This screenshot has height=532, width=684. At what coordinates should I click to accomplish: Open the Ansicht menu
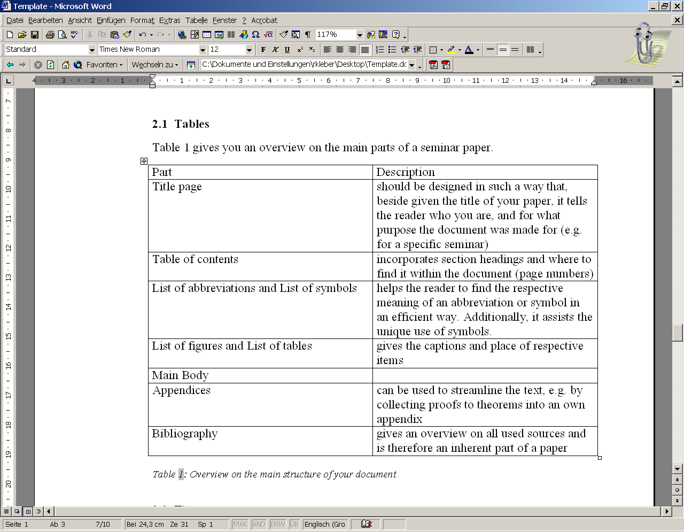click(80, 20)
